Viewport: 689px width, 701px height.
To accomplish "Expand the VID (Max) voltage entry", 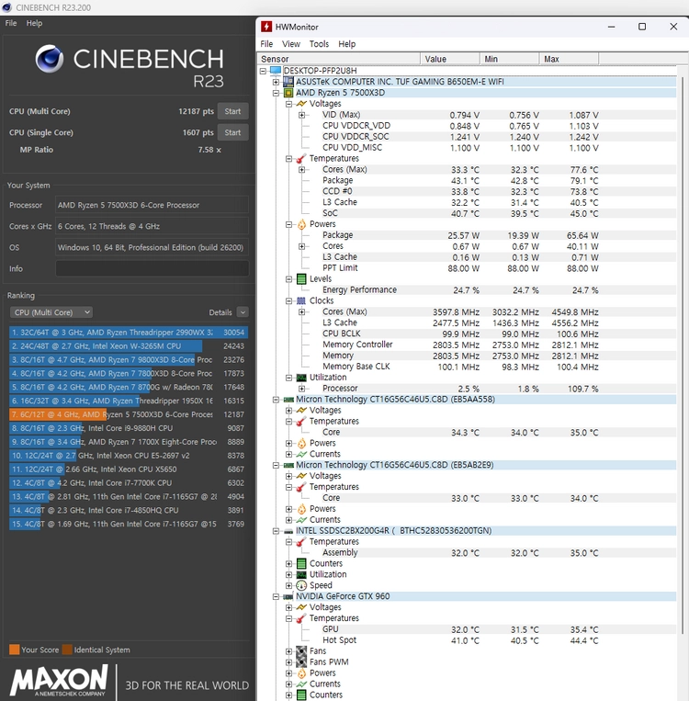I will click(x=302, y=115).
